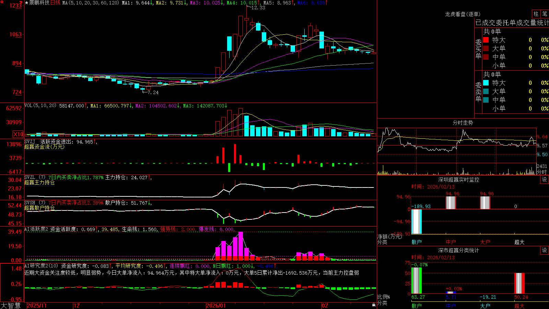549x309 pixels.
Task: Click the 超大 category in 深圳超赢实时监控
Action: (x=519, y=242)
